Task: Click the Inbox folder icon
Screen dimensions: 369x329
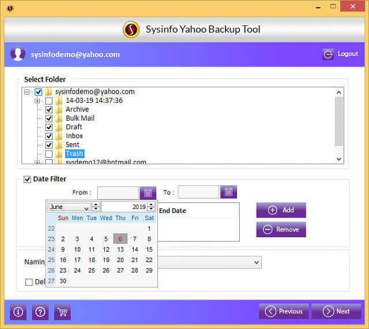Action: pyautogui.click(x=59, y=136)
